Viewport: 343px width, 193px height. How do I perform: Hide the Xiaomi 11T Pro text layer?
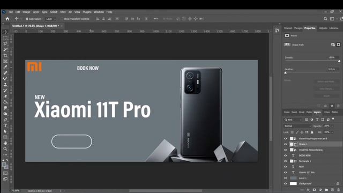click(285, 173)
